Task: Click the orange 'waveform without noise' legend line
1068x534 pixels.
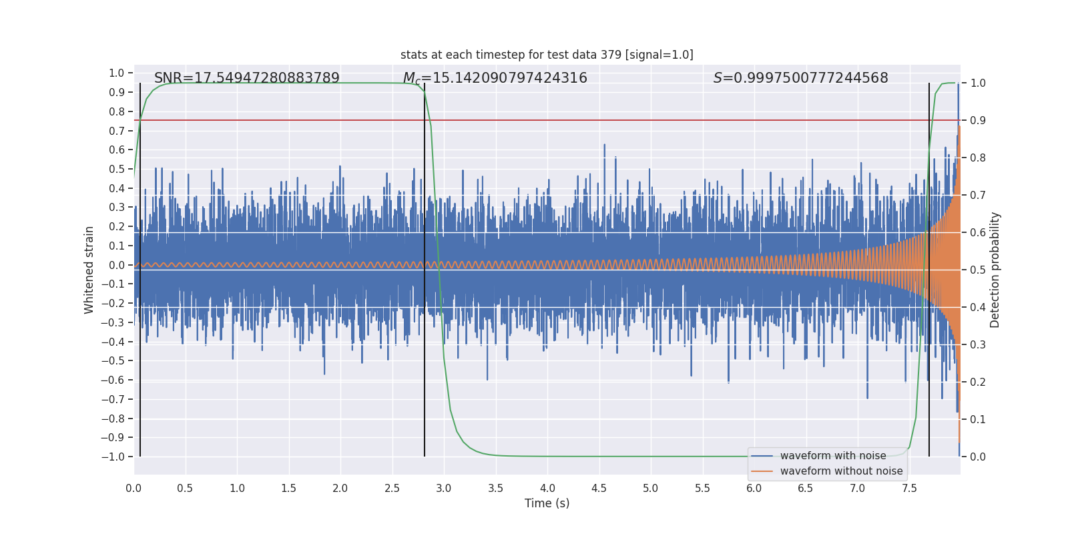Action: (x=762, y=471)
